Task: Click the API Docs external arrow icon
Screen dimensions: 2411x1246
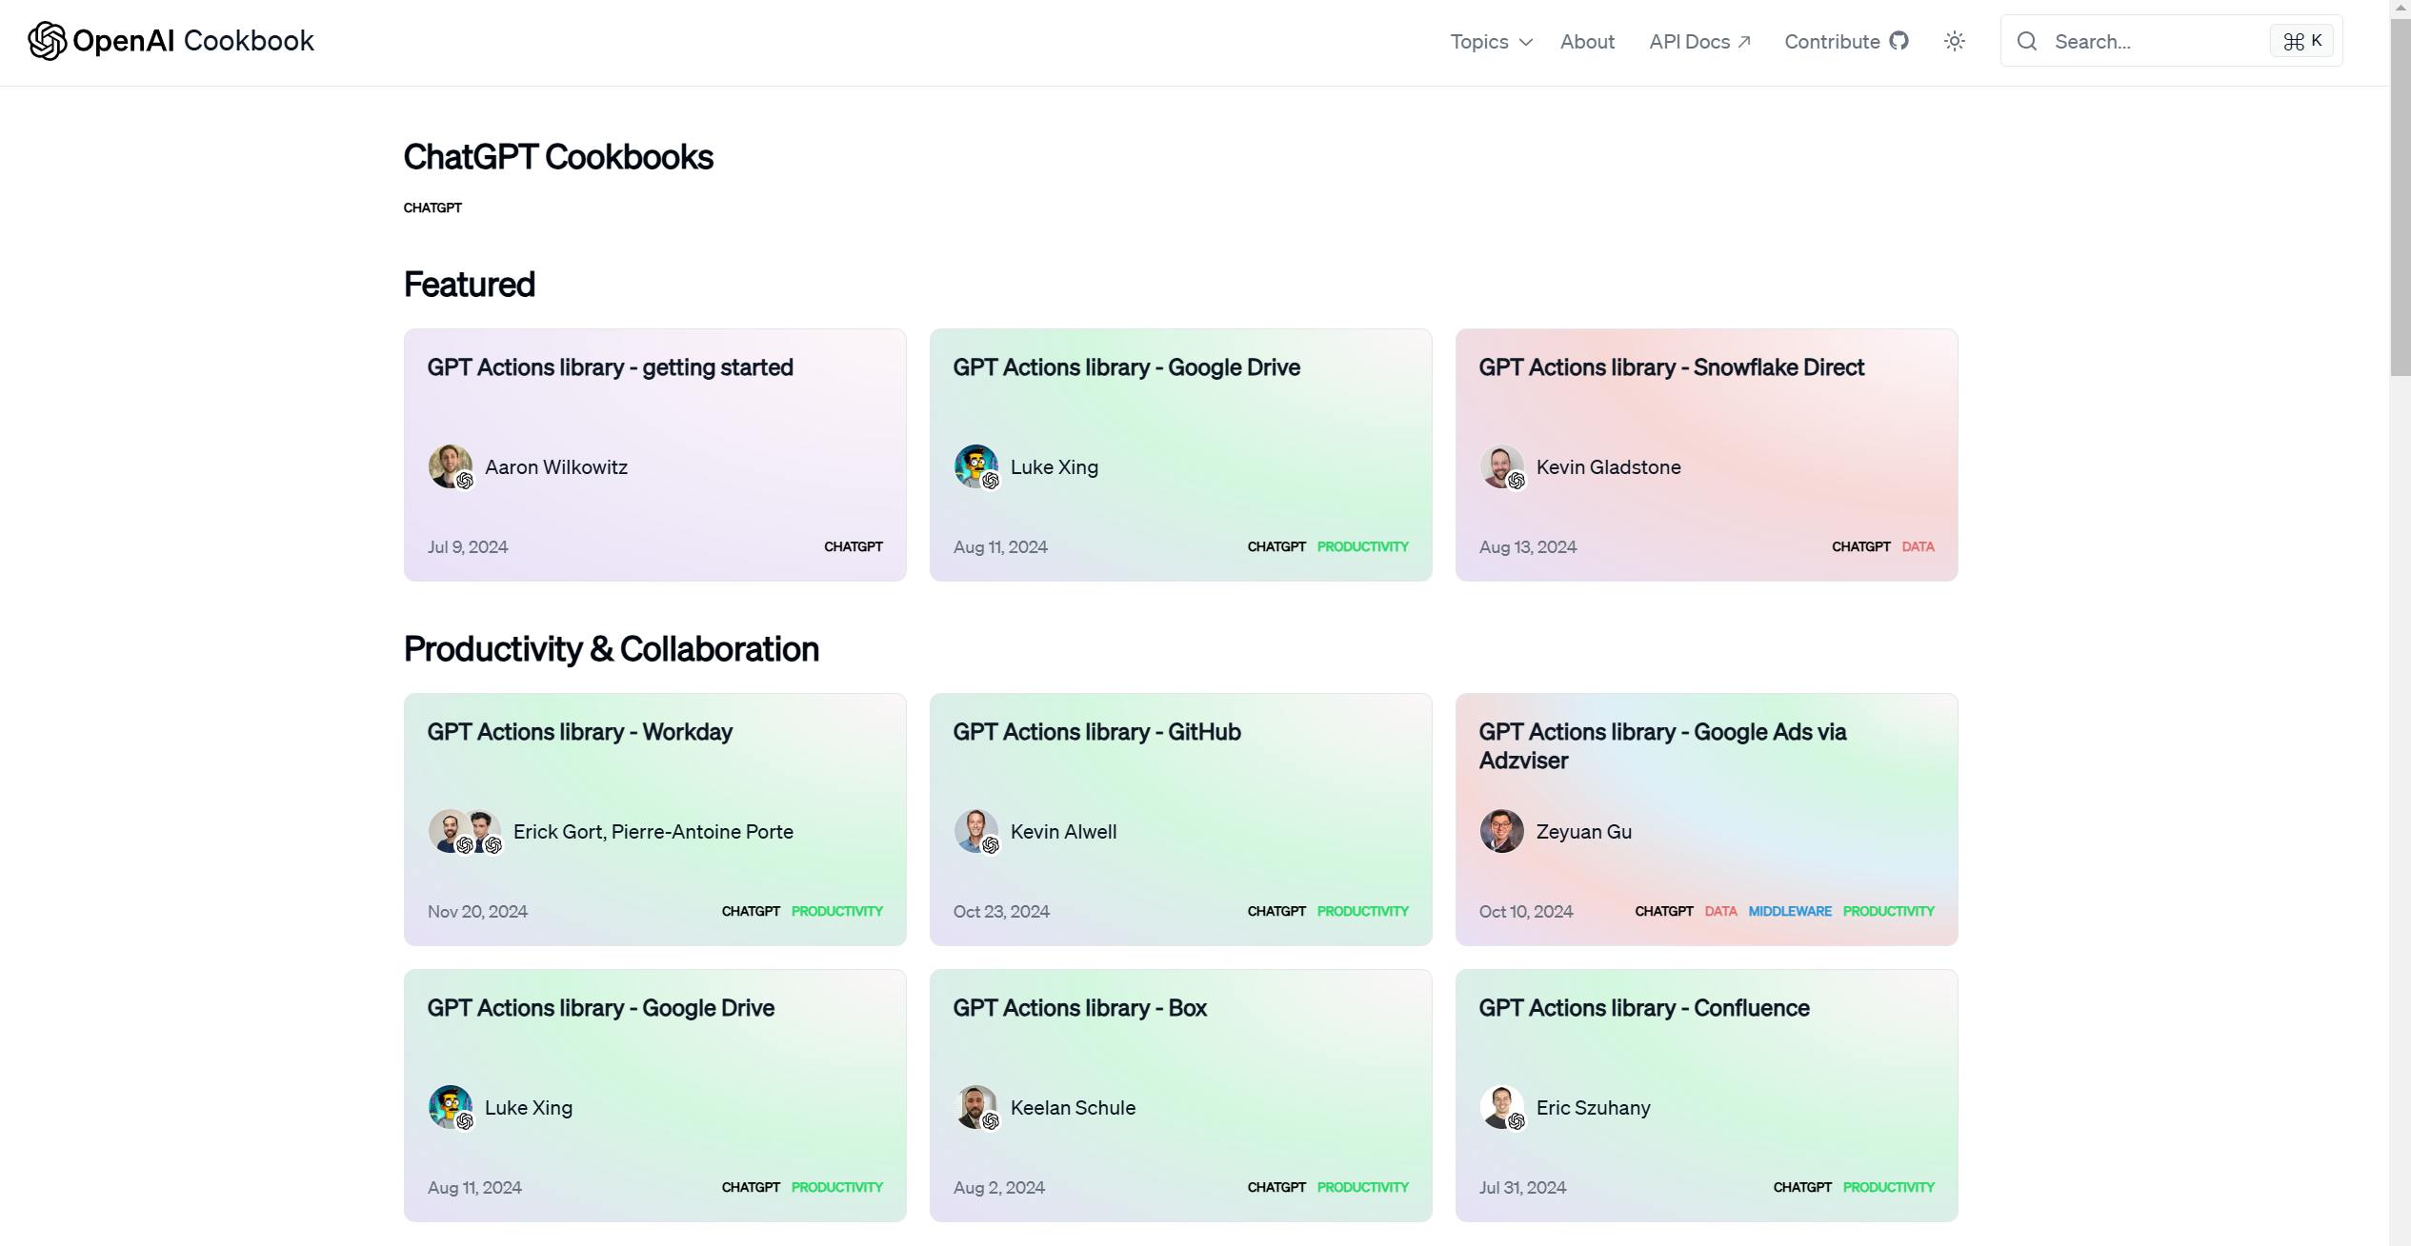Action: [1744, 42]
